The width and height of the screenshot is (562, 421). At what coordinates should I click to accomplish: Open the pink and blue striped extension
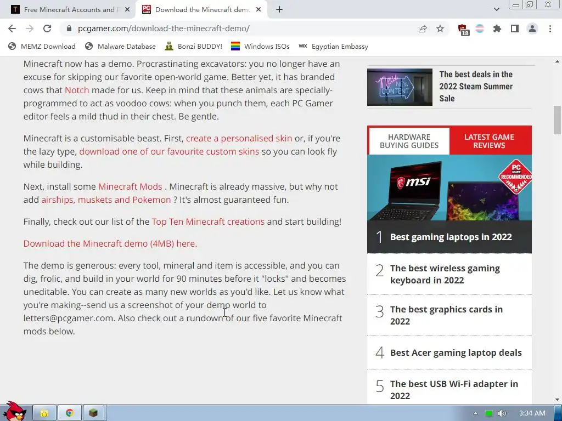(480, 29)
